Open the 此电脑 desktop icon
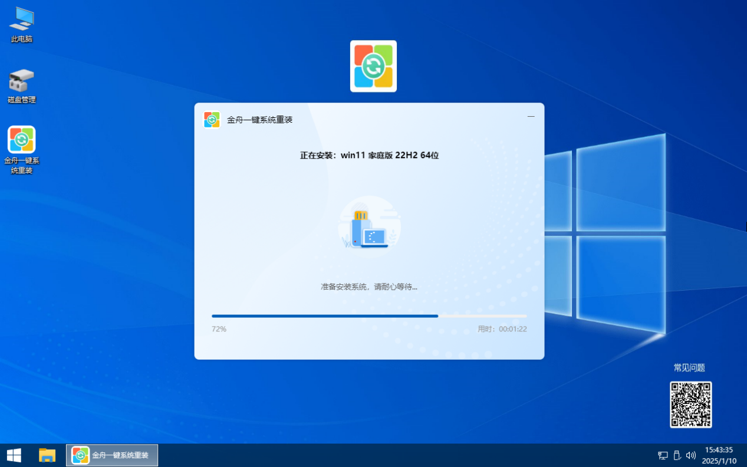This screenshot has width=747, height=467. [x=22, y=25]
